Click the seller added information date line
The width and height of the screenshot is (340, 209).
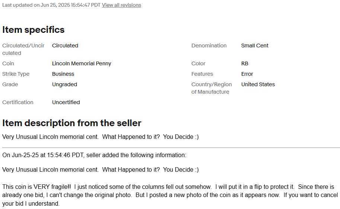point(94,155)
